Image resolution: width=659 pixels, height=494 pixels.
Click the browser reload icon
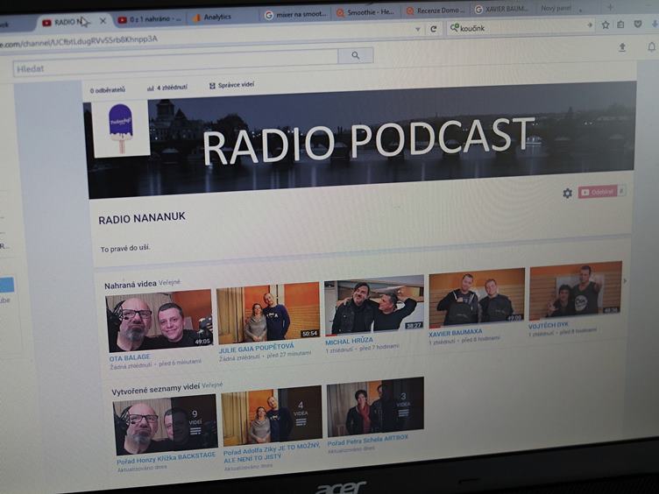pos(433,29)
